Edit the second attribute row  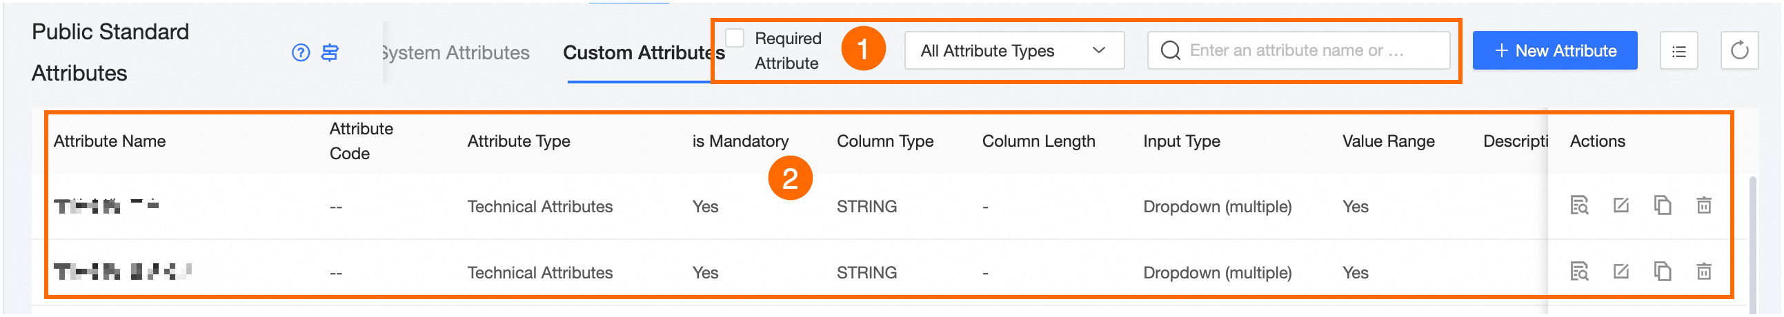(1621, 272)
